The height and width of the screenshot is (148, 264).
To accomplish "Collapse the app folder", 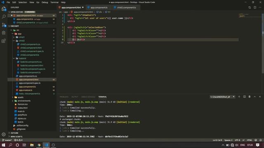I will tap(13, 34).
